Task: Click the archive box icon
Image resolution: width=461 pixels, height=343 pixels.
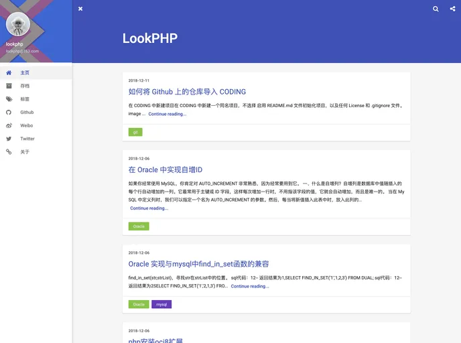Action: pyautogui.click(x=9, y=86)
